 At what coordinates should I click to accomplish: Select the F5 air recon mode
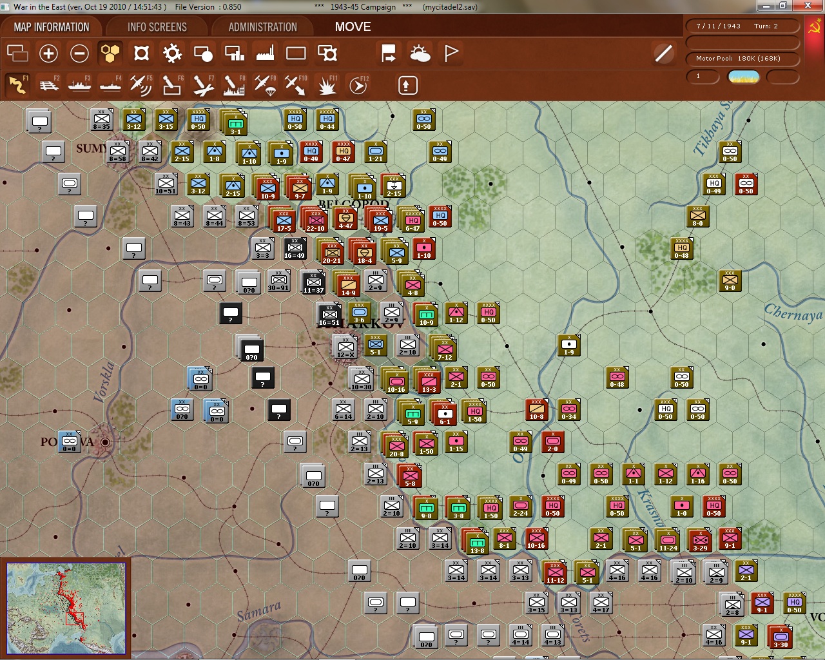click(141, 85)
